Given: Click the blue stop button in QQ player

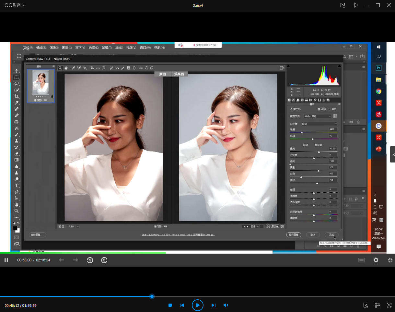Looking at the screenshot, I should [x=170, y=305].
